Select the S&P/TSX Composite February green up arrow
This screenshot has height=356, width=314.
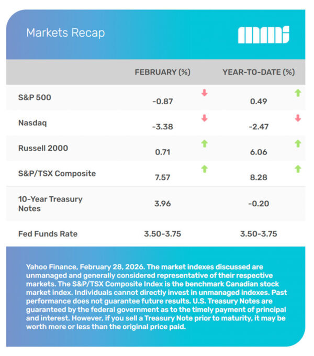pyautogui.click(x=204, y=169)
